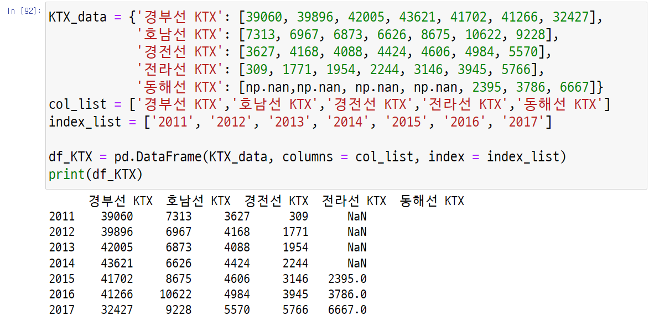Click the 2016 row index in output
This screenshot has width=654, height=326.
coord(62,295)
